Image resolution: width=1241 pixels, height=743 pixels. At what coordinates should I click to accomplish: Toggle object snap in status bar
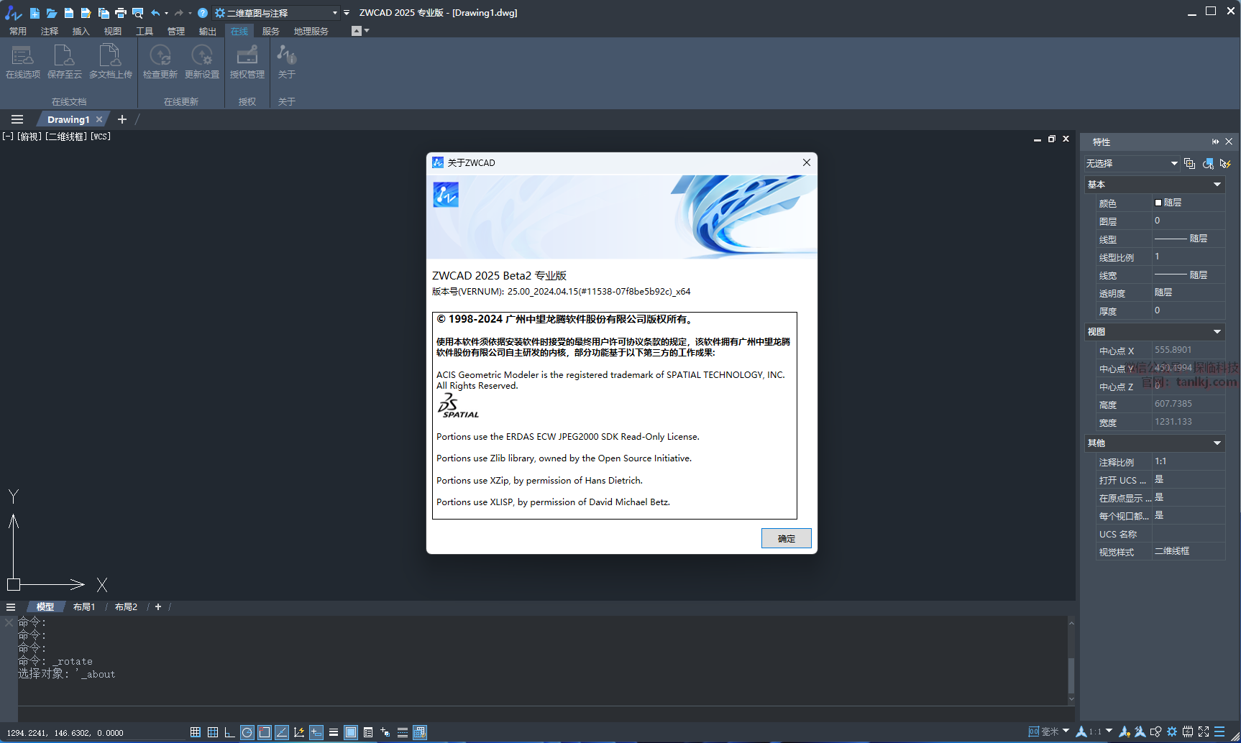click(x=265, y=732)
